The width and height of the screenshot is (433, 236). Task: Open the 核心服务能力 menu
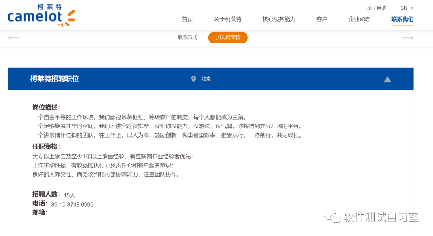[x=279, y=19]
